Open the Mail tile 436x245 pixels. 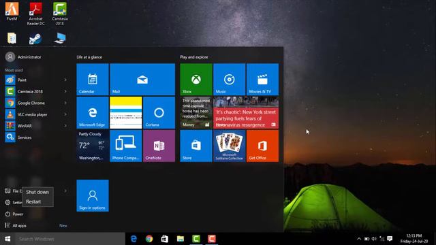click(142, 80)
